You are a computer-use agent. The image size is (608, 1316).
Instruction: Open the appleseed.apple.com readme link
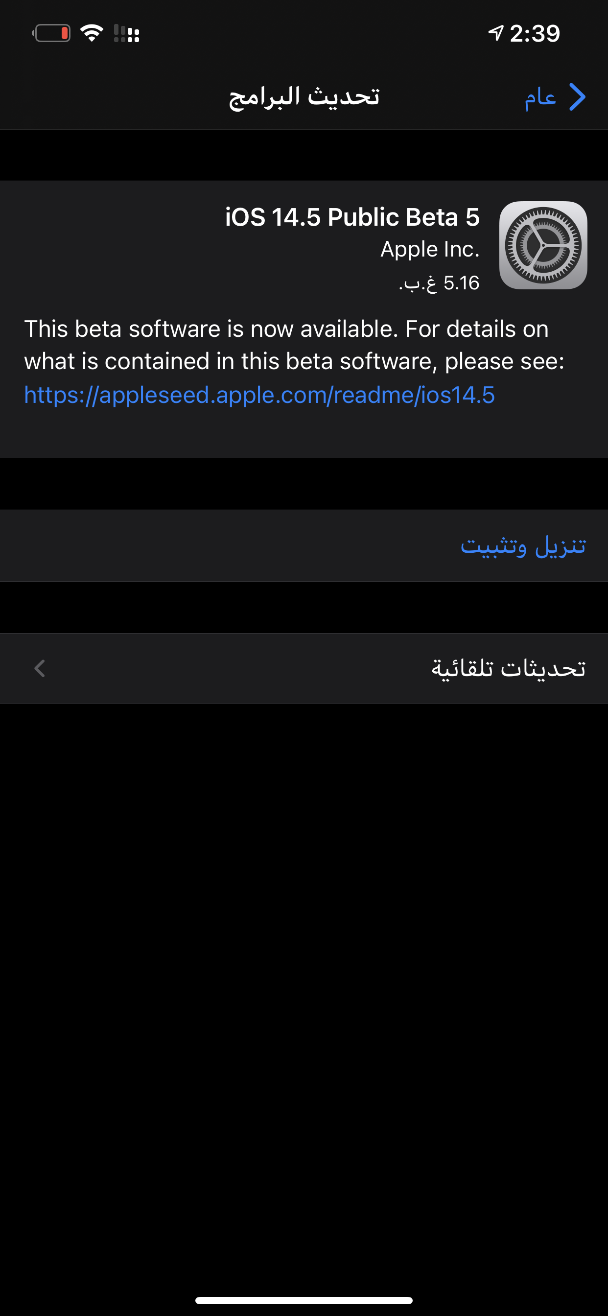click(x=259, y=395)
